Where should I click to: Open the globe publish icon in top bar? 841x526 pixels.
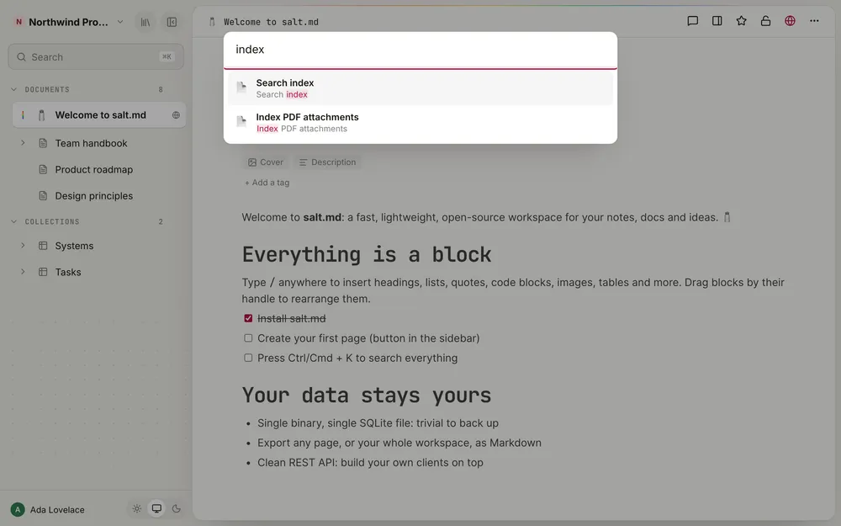[790, 21]
